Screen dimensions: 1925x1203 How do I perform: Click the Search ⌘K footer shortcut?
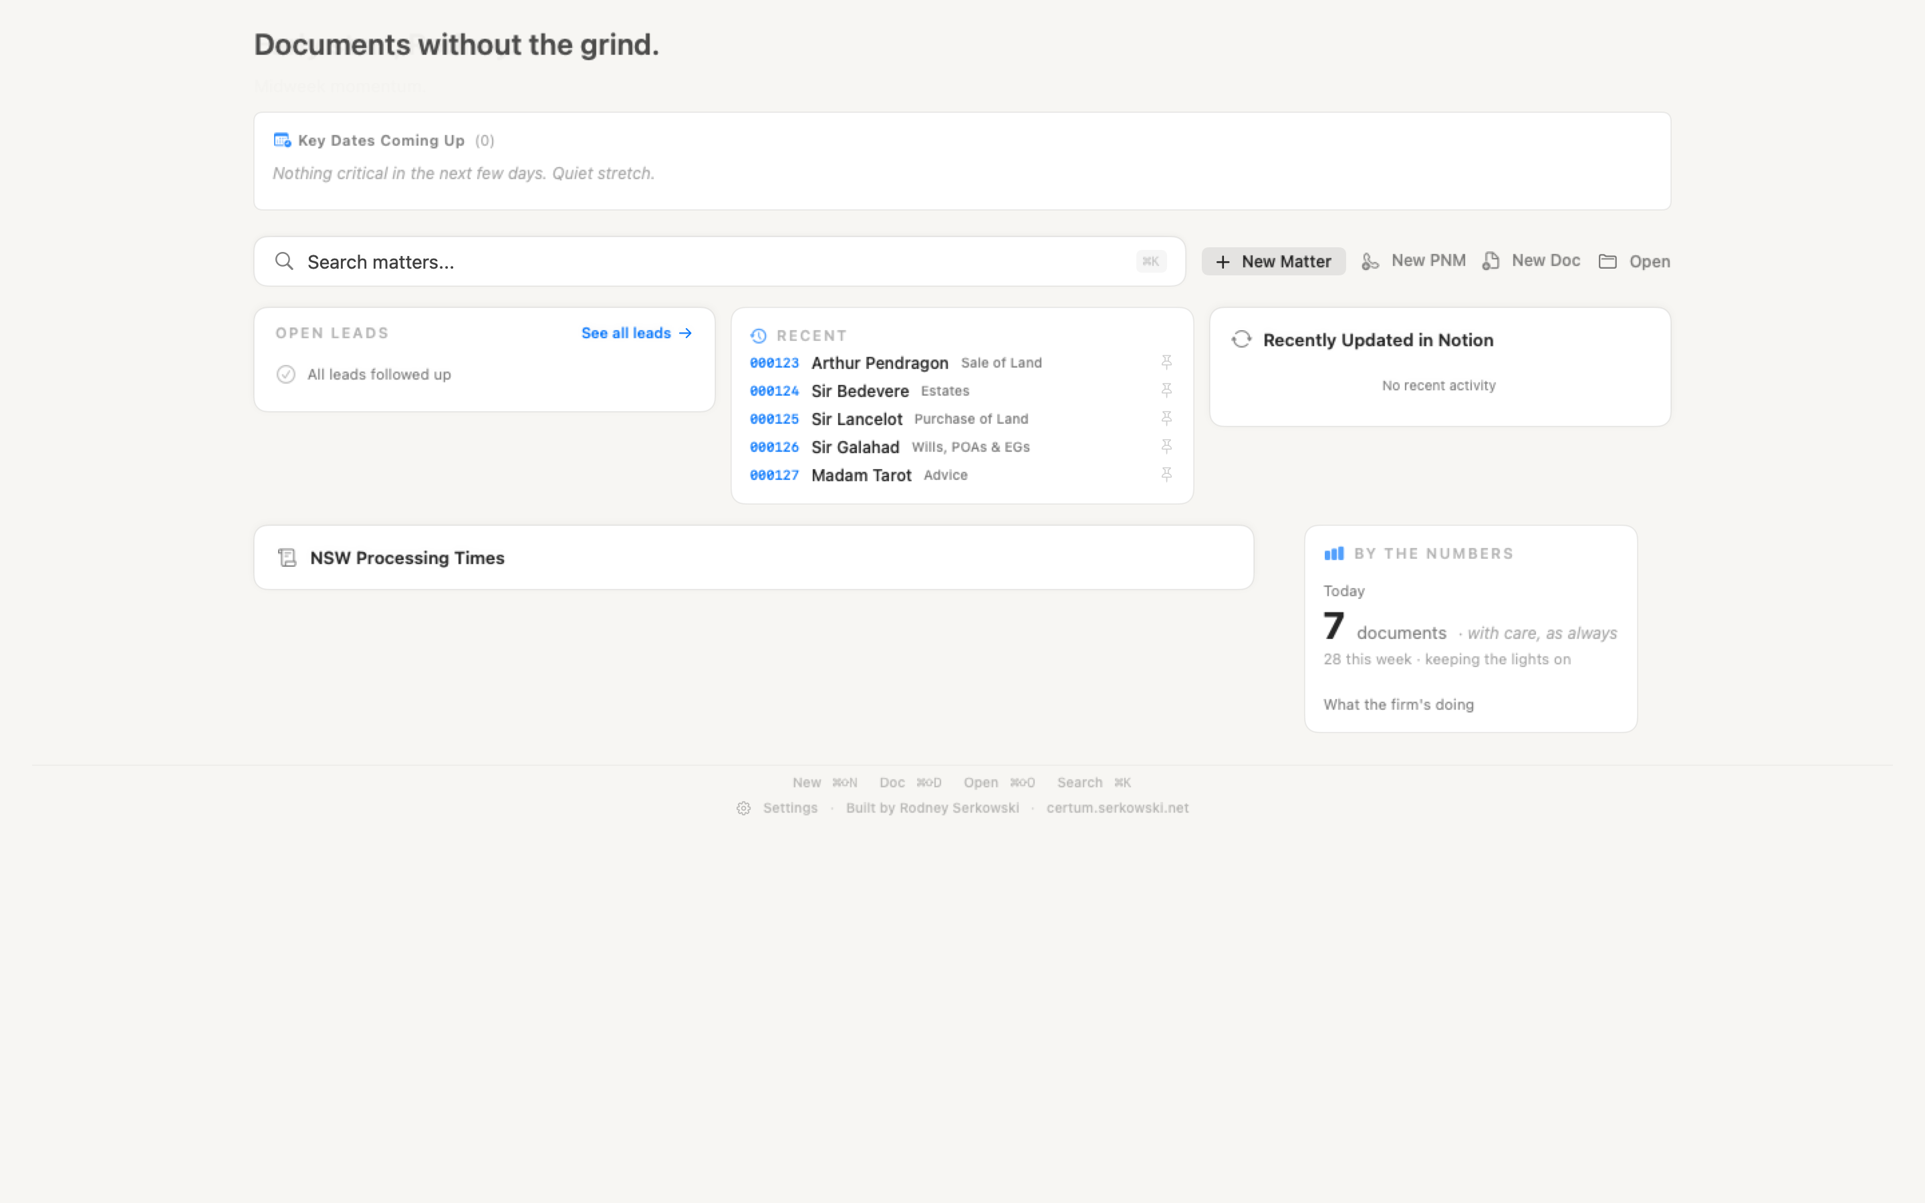[x=1094, y=783]
